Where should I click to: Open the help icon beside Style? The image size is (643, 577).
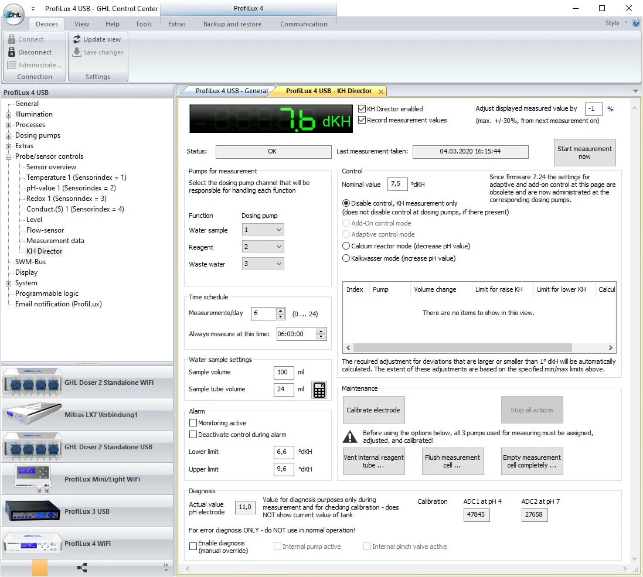pyautogui.click(x=635, y=23)
